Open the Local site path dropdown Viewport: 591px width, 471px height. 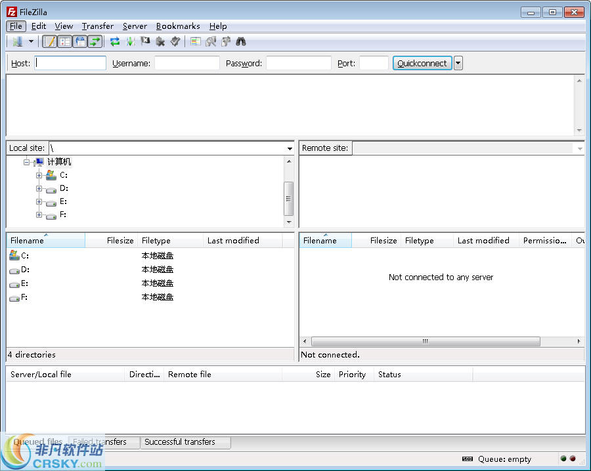tap(290, 148)
